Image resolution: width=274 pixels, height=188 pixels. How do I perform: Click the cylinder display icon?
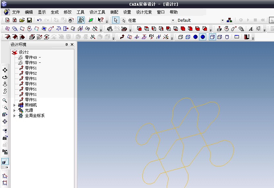pos(227,37)
